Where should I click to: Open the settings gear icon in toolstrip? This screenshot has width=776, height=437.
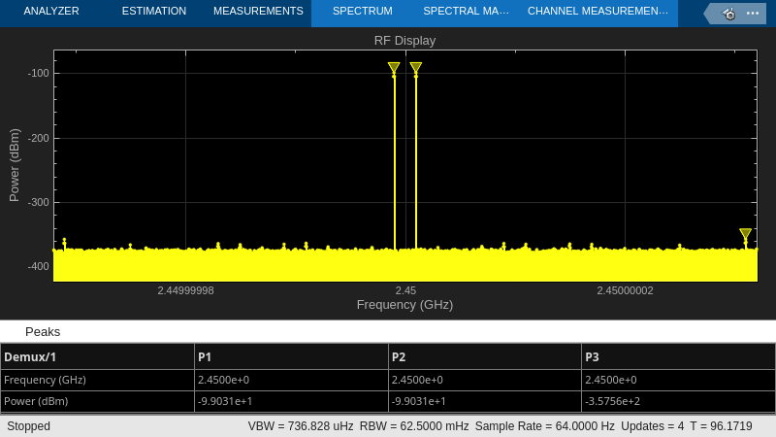tap(729, 14)
